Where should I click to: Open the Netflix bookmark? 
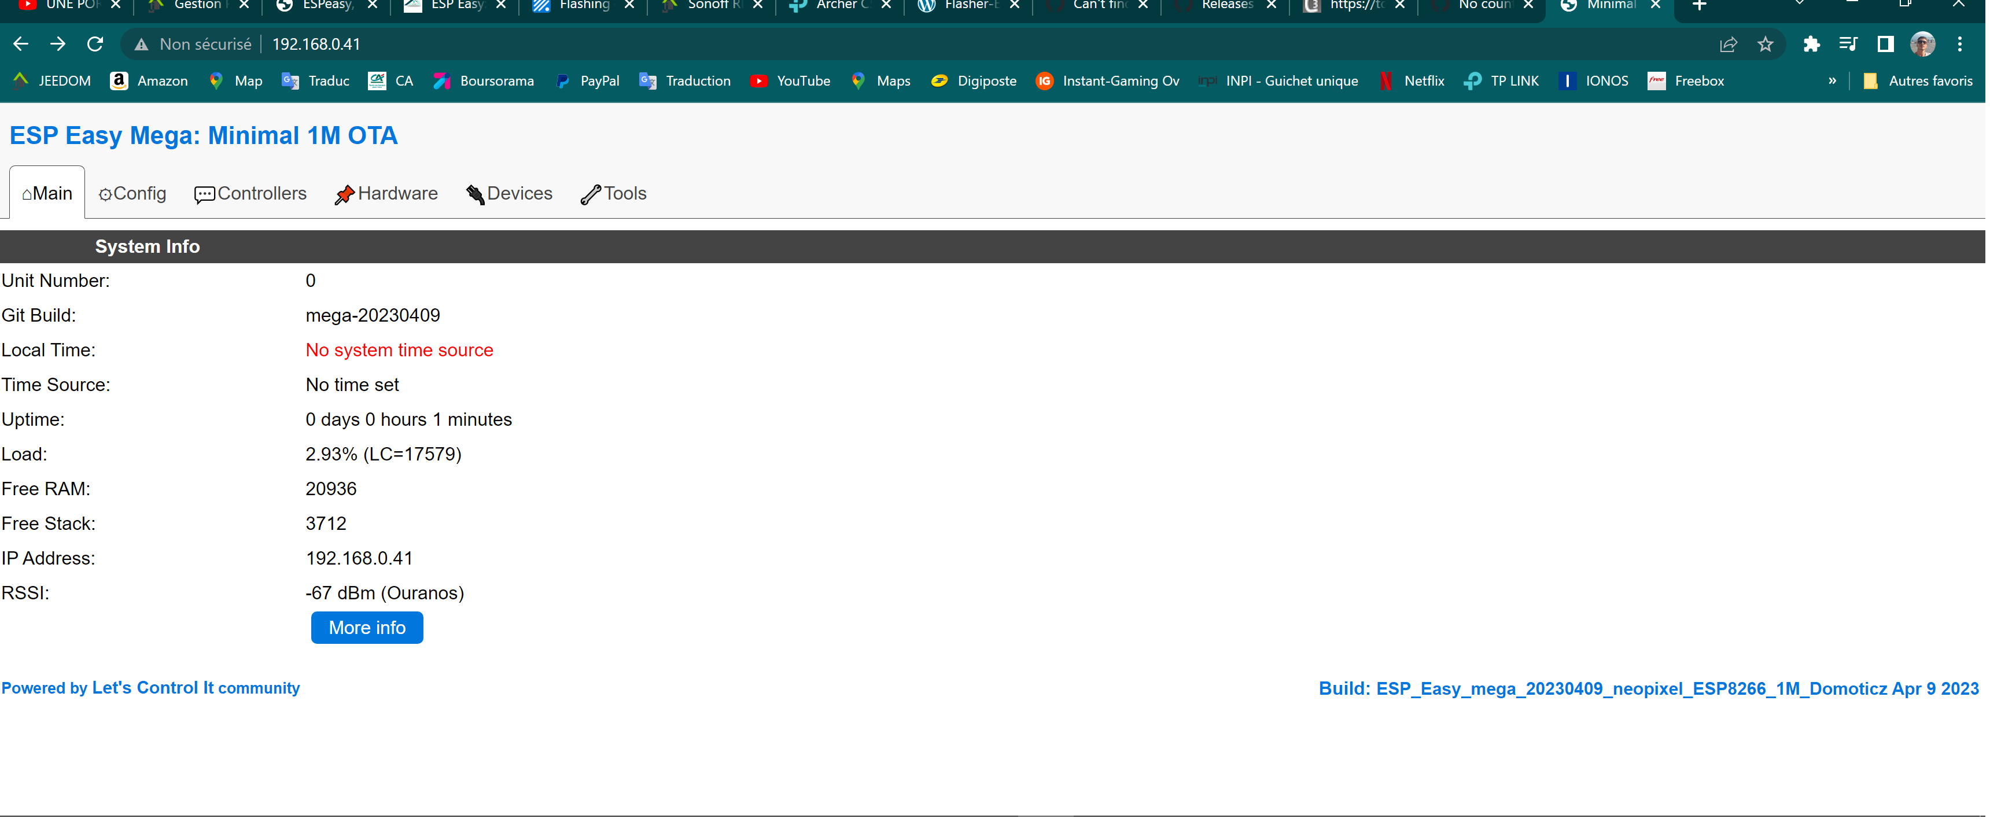click(1424, 80)
